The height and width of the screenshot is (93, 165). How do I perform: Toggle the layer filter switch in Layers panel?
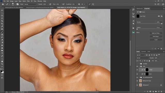(x=159, y=55)
